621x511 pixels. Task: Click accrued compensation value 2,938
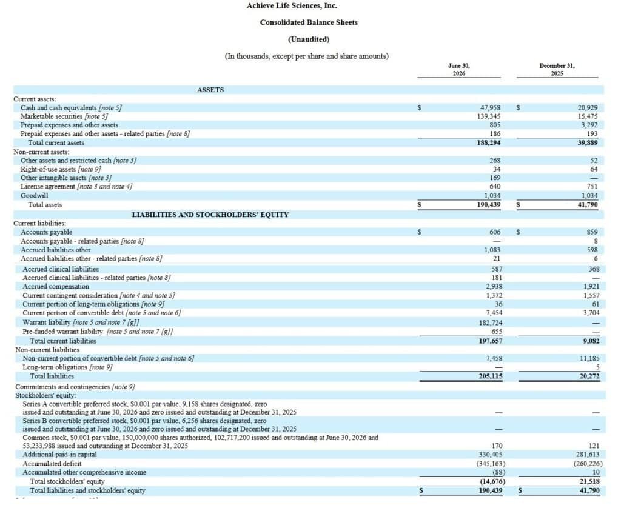coord(494,287)
